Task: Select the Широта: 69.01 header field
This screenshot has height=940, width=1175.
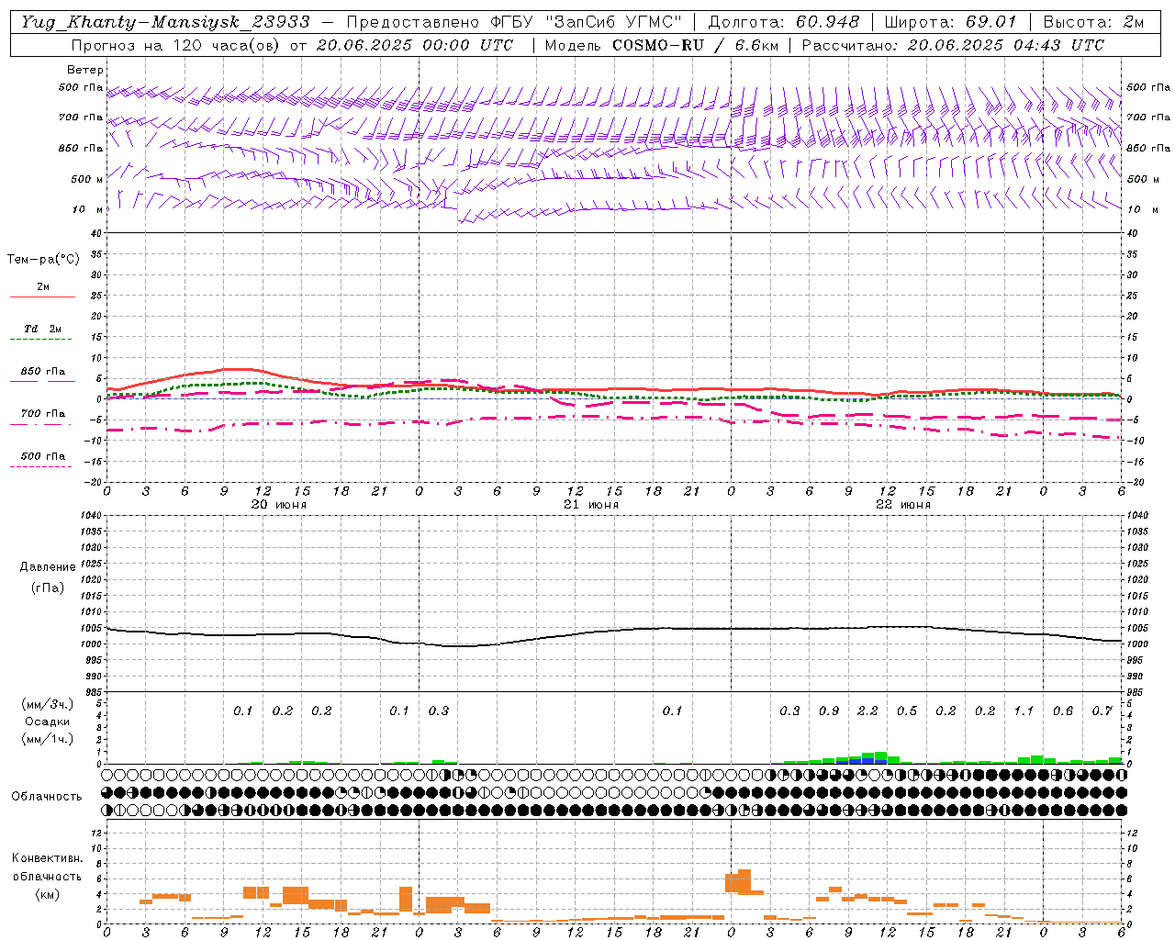Action: 950,22
